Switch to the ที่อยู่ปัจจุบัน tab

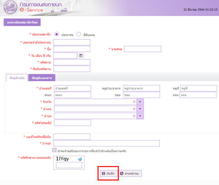17,78
